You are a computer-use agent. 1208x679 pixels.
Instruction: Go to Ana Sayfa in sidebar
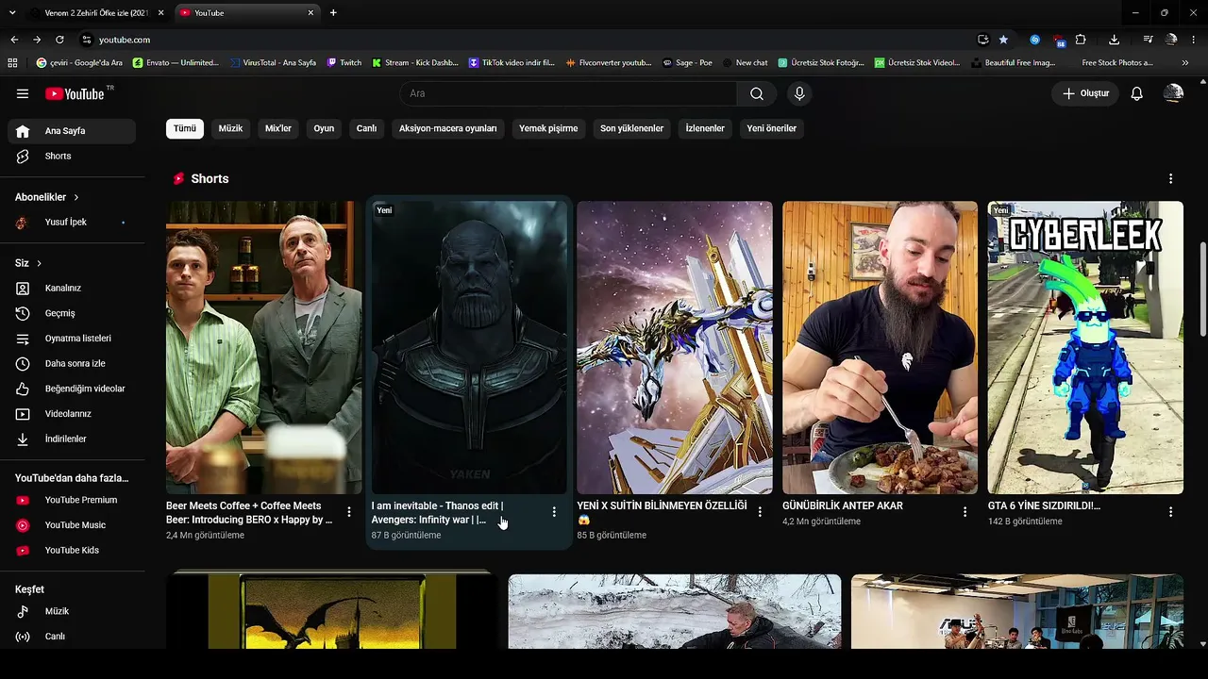72,131
